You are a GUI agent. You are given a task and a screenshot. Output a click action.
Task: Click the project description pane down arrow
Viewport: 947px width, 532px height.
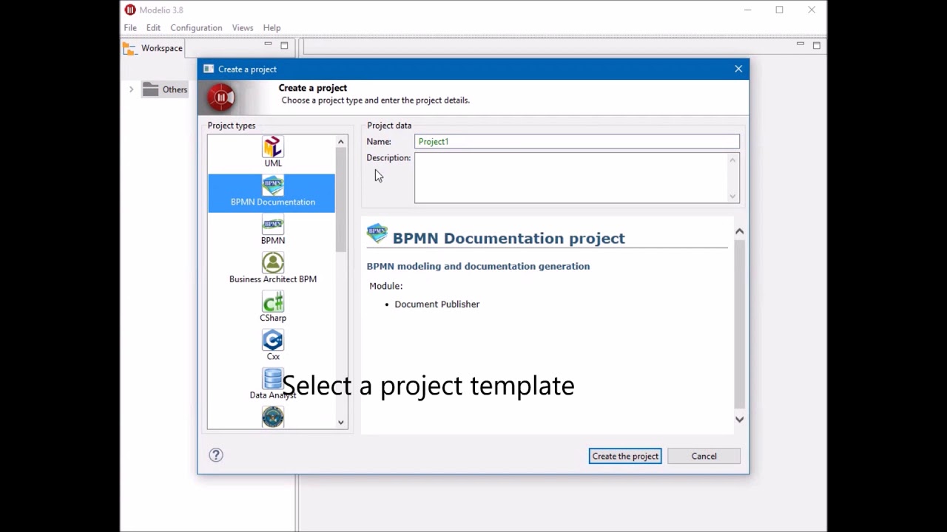point(739,419)
